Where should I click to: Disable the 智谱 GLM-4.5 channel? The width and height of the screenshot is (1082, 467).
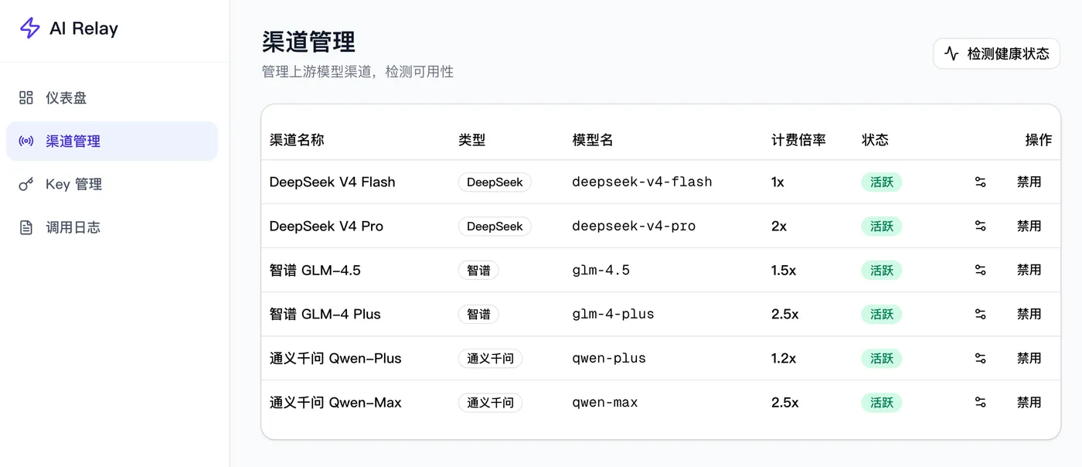tap(1029, 270)
